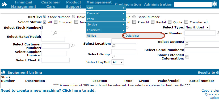
Task: Focus the Select Serial Numbers field
Action: (x=202, y=50)
